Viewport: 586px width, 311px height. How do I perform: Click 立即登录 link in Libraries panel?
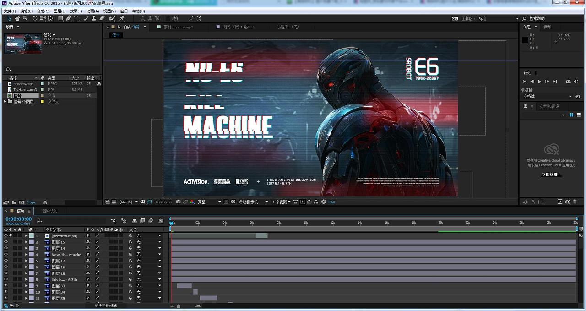tap(551, 174)
